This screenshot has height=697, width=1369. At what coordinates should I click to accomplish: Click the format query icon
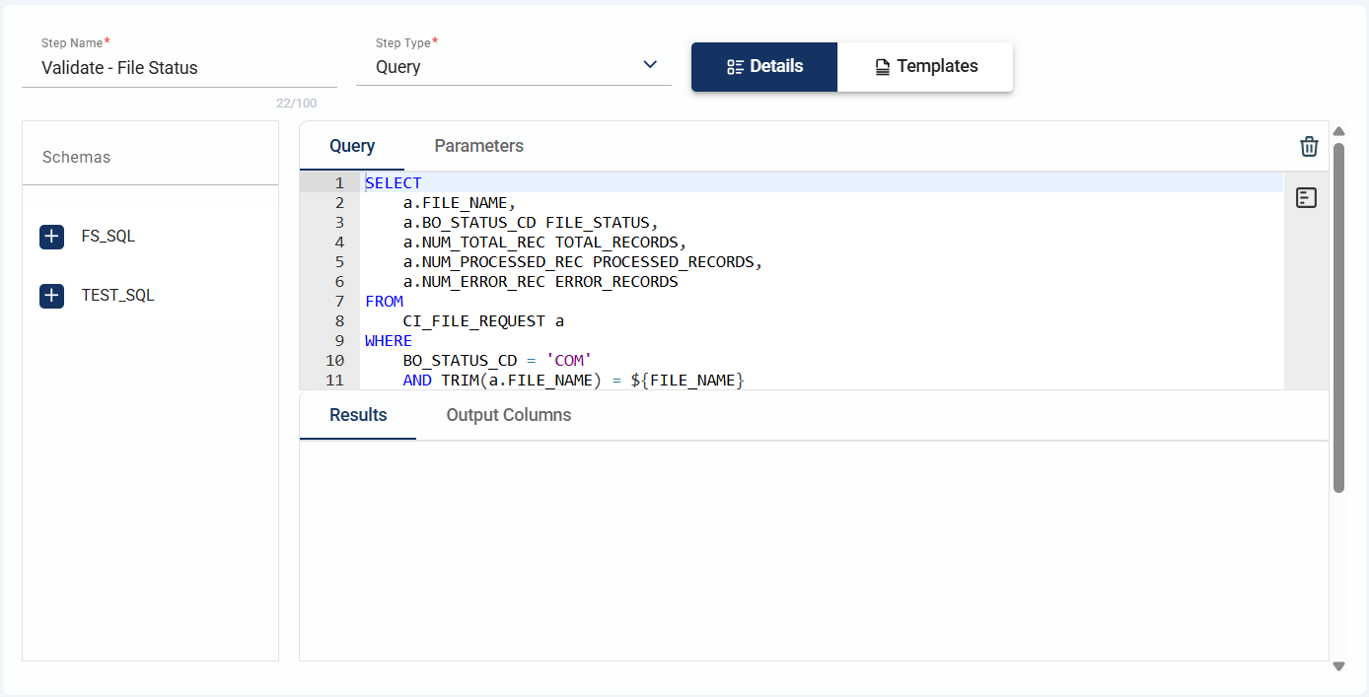(1306, 198)
